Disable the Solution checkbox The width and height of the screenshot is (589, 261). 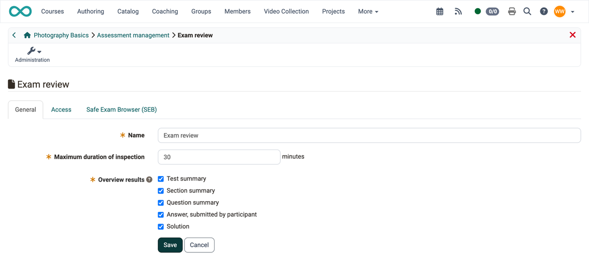tap(161, 227)
